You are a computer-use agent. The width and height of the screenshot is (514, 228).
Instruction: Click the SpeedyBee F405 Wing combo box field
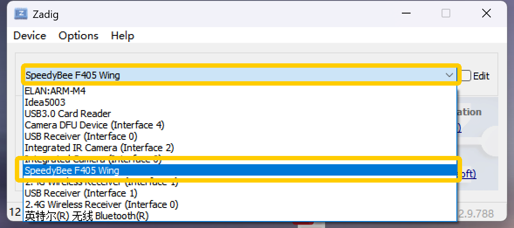(x=241, y=75)
